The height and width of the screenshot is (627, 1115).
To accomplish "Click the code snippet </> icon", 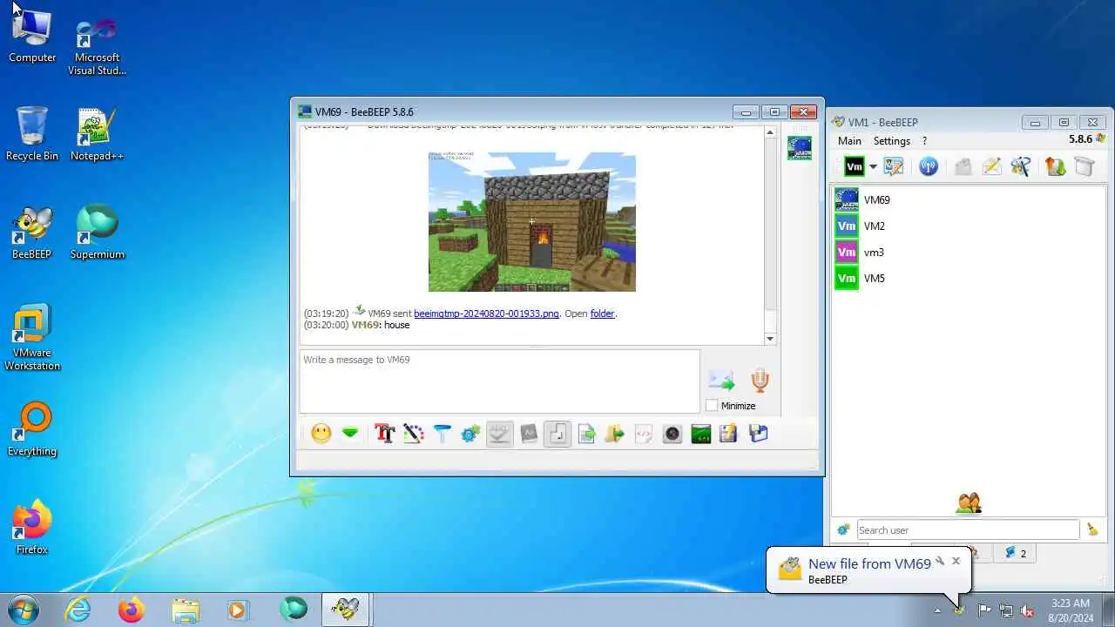I will tap(644, 434).
